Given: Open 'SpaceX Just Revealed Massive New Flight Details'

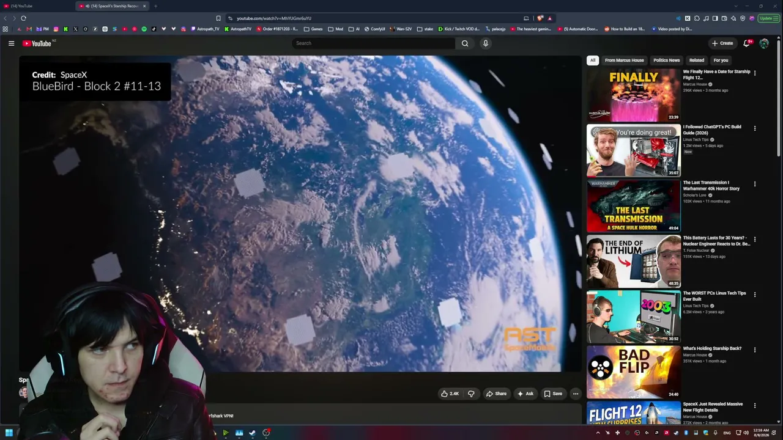Looking at the screenshot, I should pyautogui.click(x=713, y=407).
